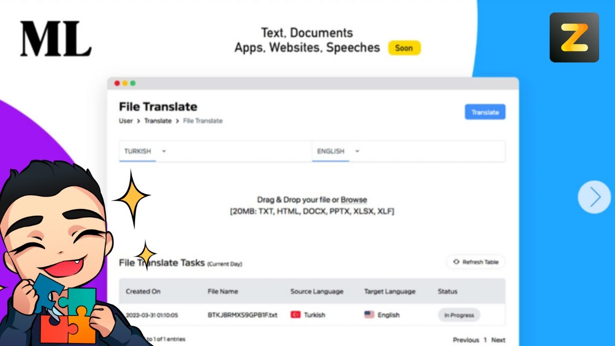Click the 2022-03-31 01:10:05 timestamp cell
615x346 pixels.
152,315
